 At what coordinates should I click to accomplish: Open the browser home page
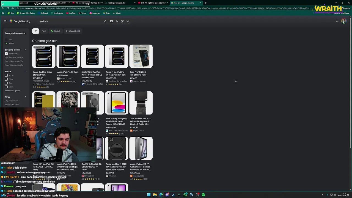pos(12,8)
